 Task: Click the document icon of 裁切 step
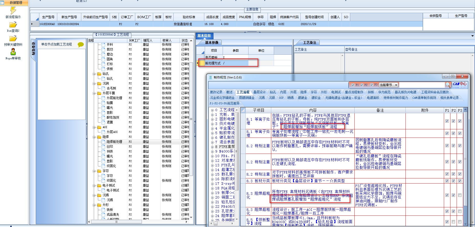104,50
